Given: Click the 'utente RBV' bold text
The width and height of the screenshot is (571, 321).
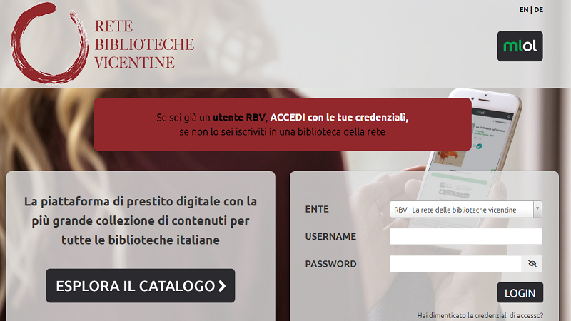Looking at the screenshot, I should 239,118.
